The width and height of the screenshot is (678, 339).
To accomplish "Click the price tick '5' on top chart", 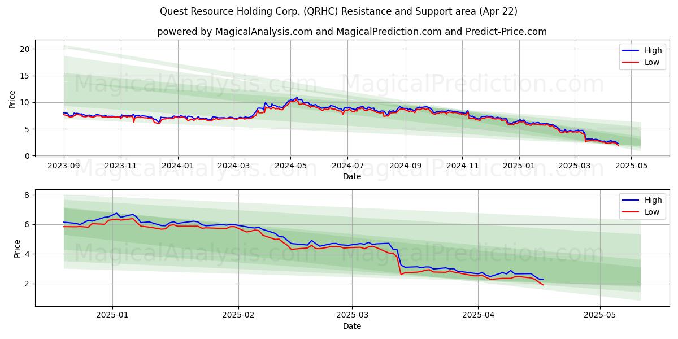I will [x=27, y=129].
